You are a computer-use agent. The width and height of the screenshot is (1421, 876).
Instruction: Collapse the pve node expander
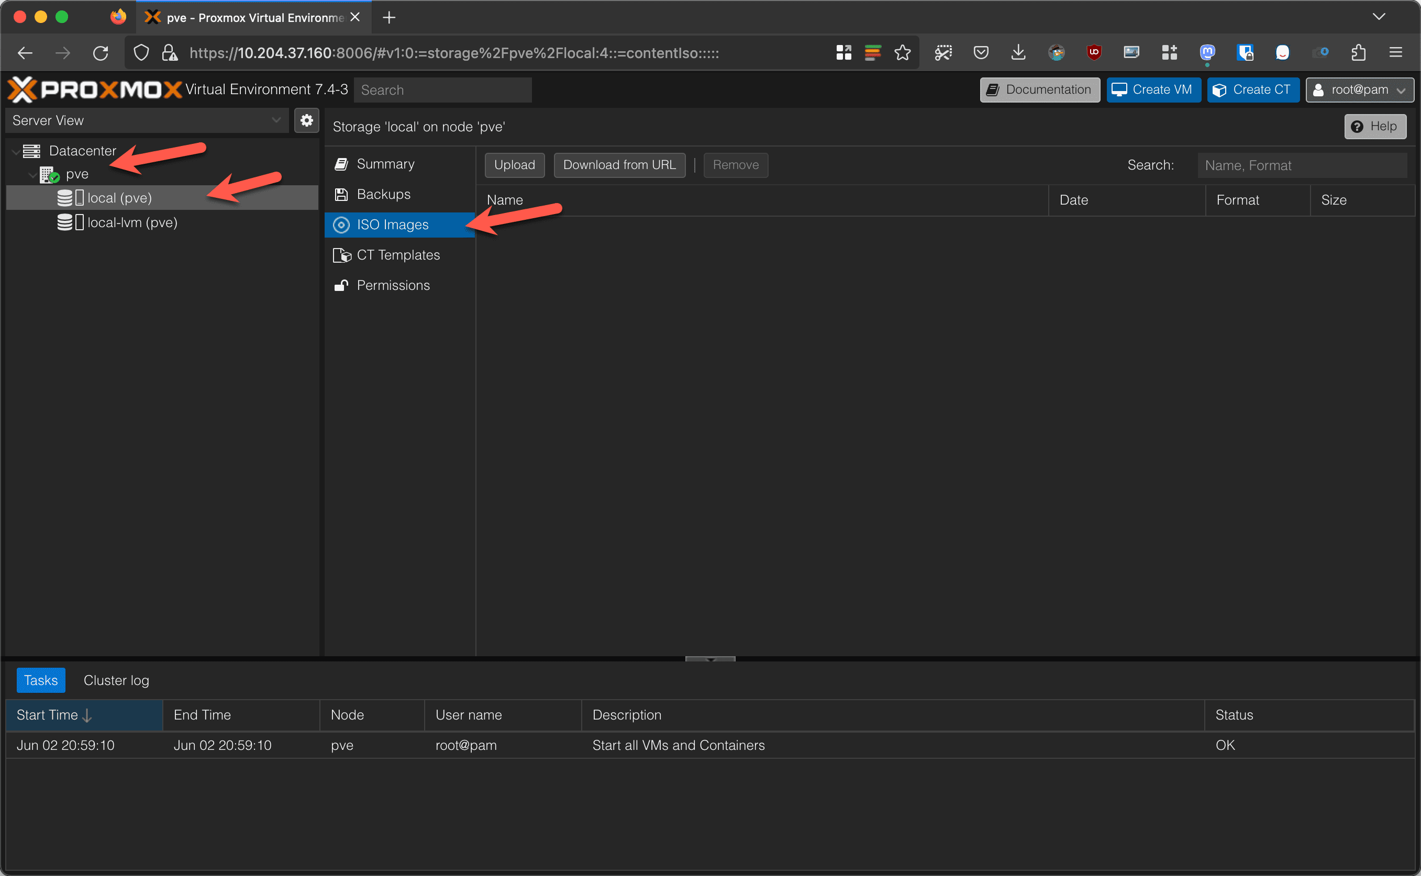point(32,174)
